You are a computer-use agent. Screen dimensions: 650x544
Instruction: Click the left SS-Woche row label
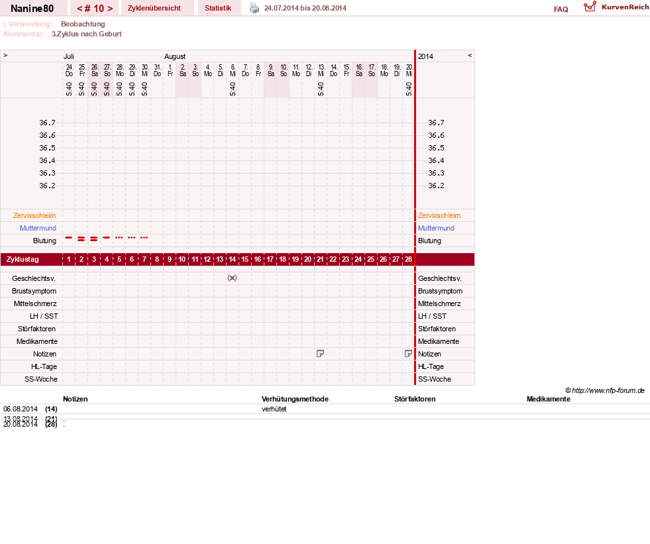pyautogui.click(x=40, y=379)
